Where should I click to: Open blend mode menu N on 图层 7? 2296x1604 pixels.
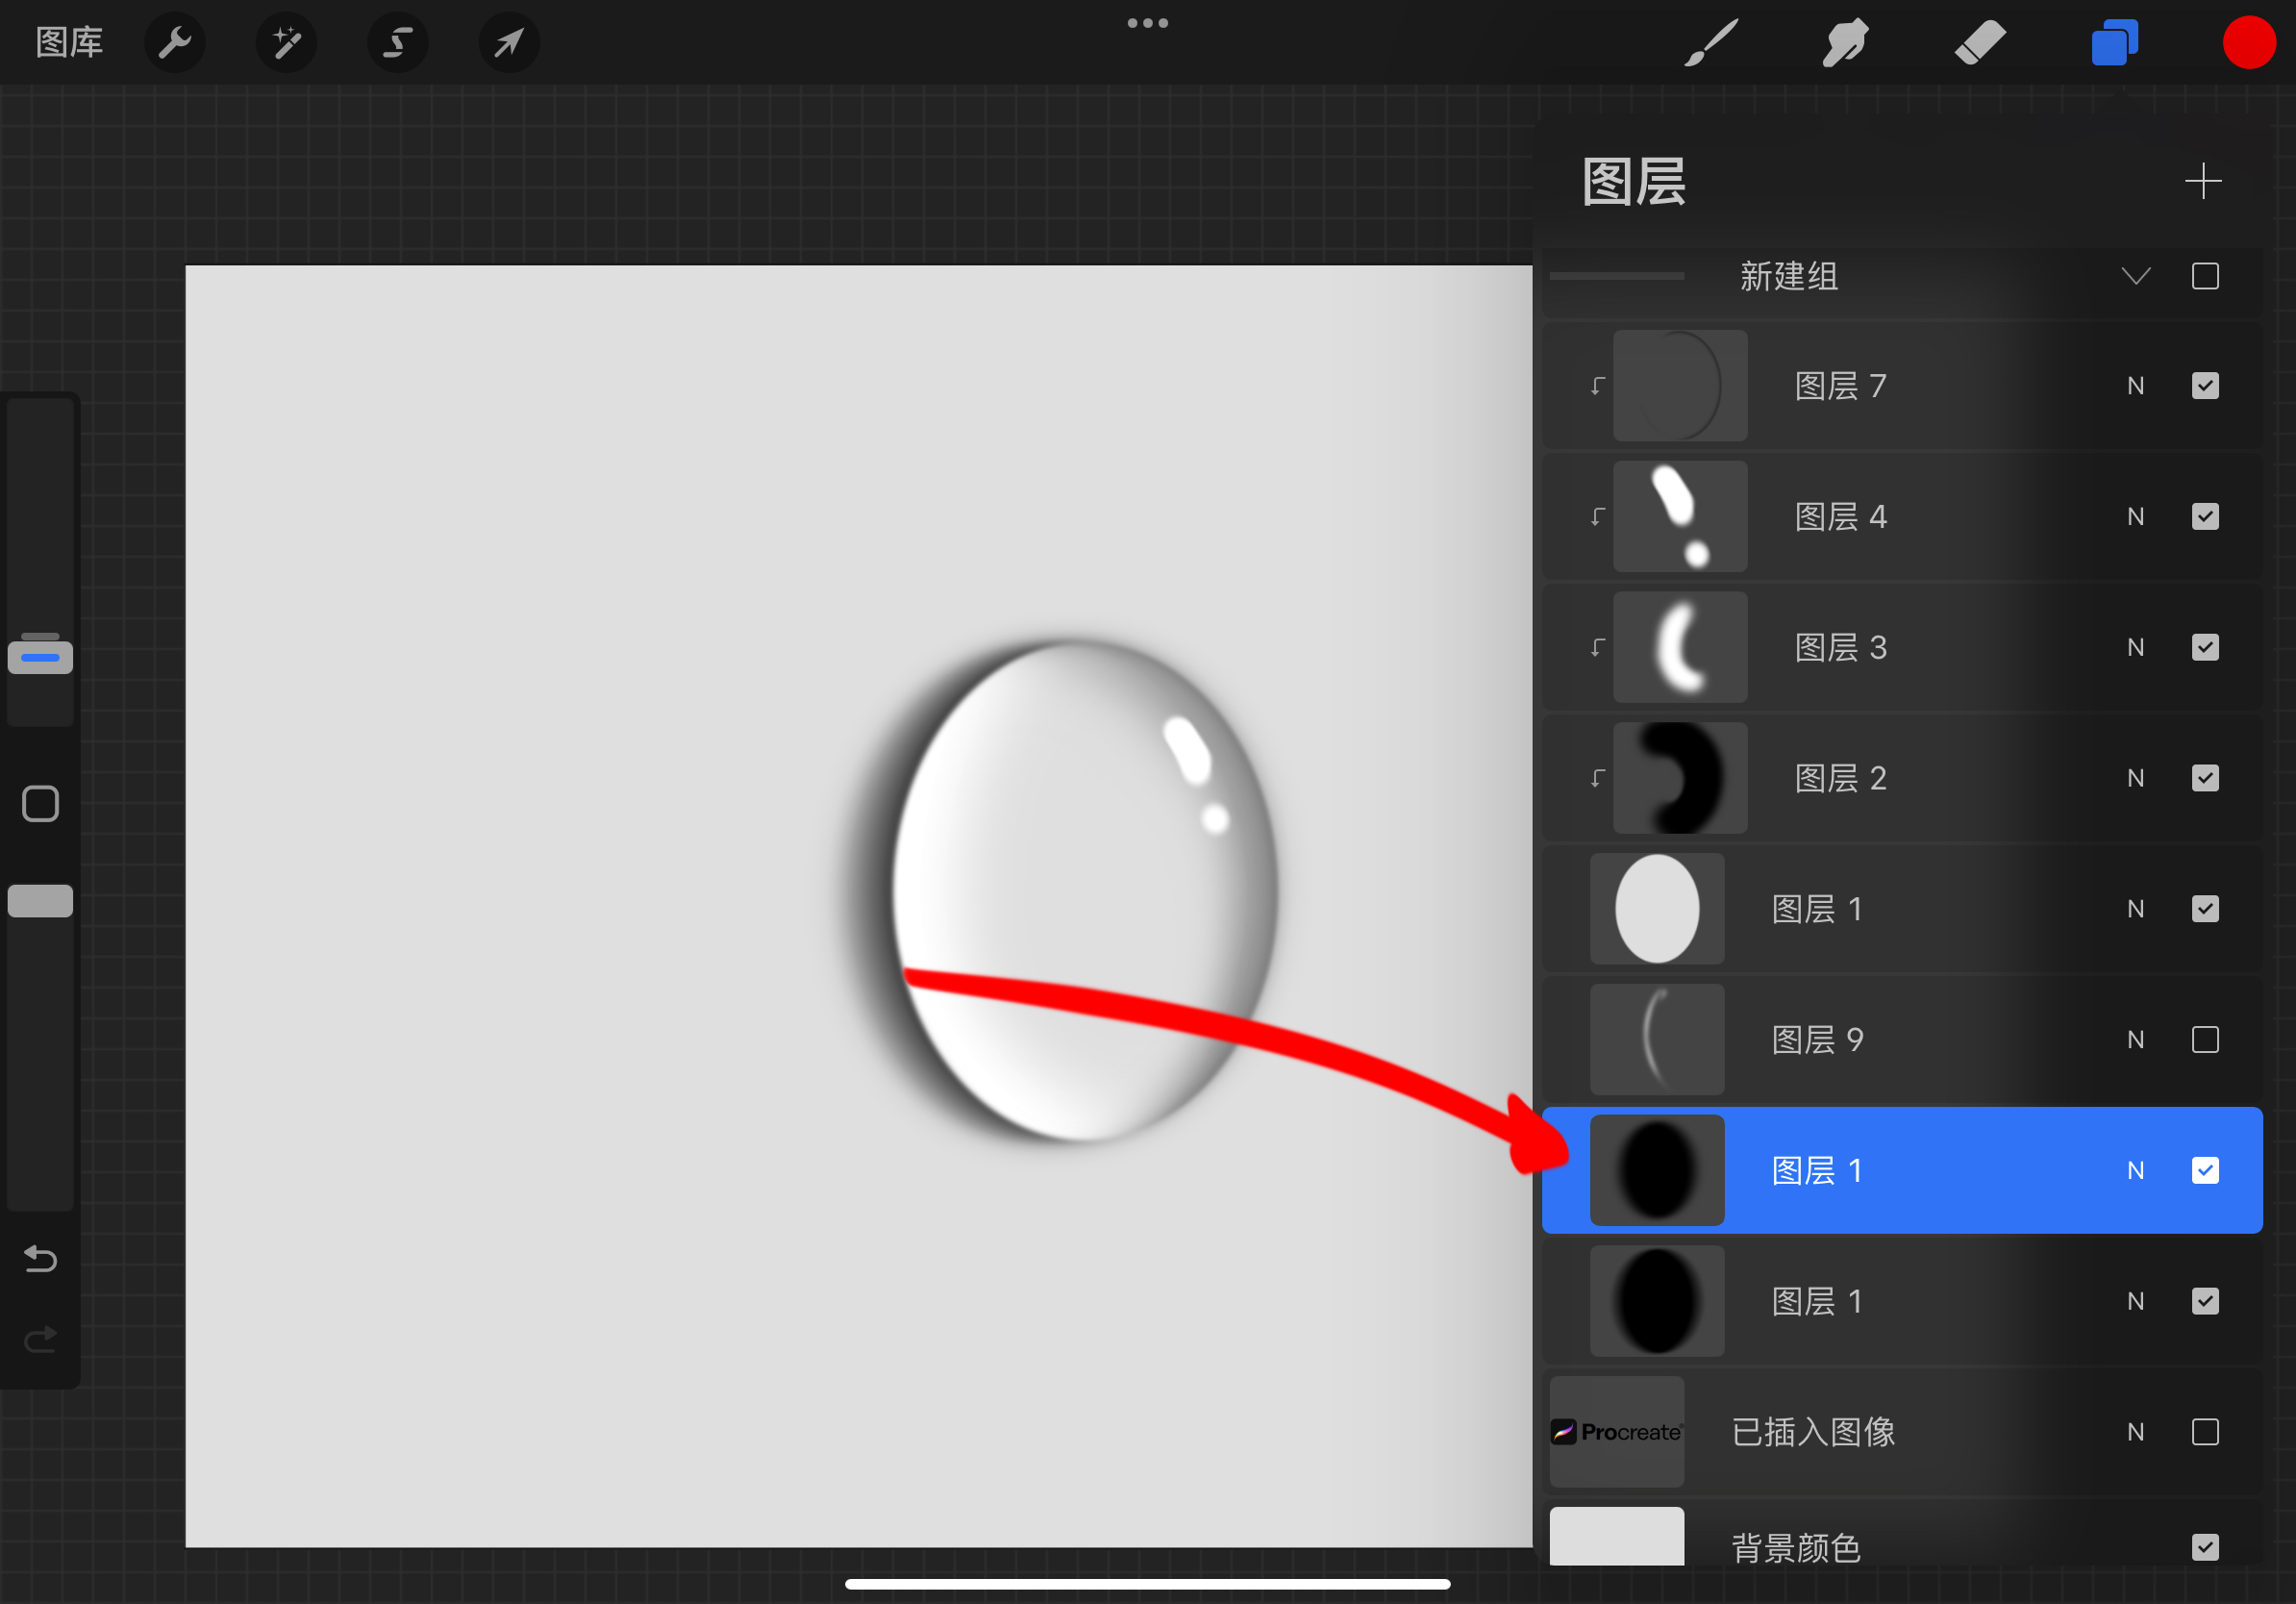coord(2136,386)
